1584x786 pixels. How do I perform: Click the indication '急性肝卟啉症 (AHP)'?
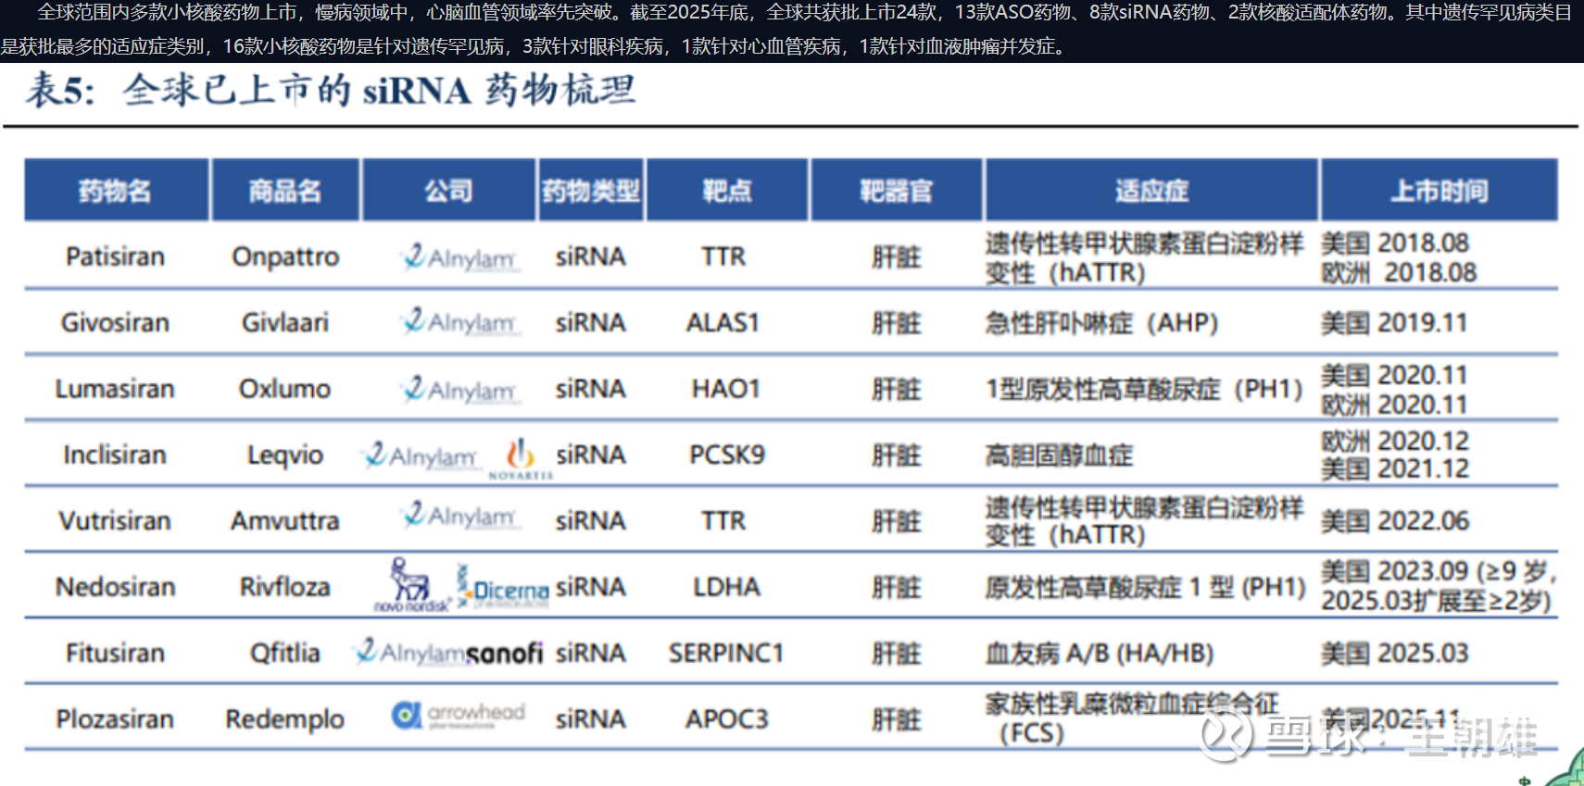pyautogui.click(x=1102, y=322)
